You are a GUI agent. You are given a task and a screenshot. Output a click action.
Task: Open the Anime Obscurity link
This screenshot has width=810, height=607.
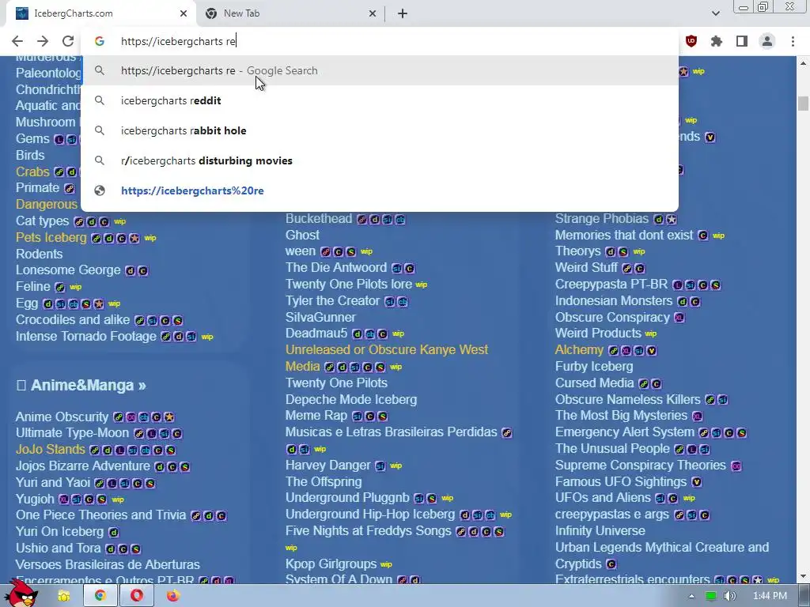tap(62, 417)
